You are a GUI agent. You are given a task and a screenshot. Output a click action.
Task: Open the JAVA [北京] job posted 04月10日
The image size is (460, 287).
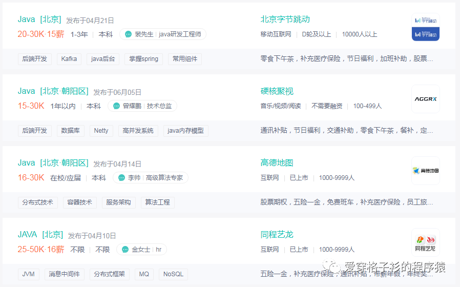40,235
